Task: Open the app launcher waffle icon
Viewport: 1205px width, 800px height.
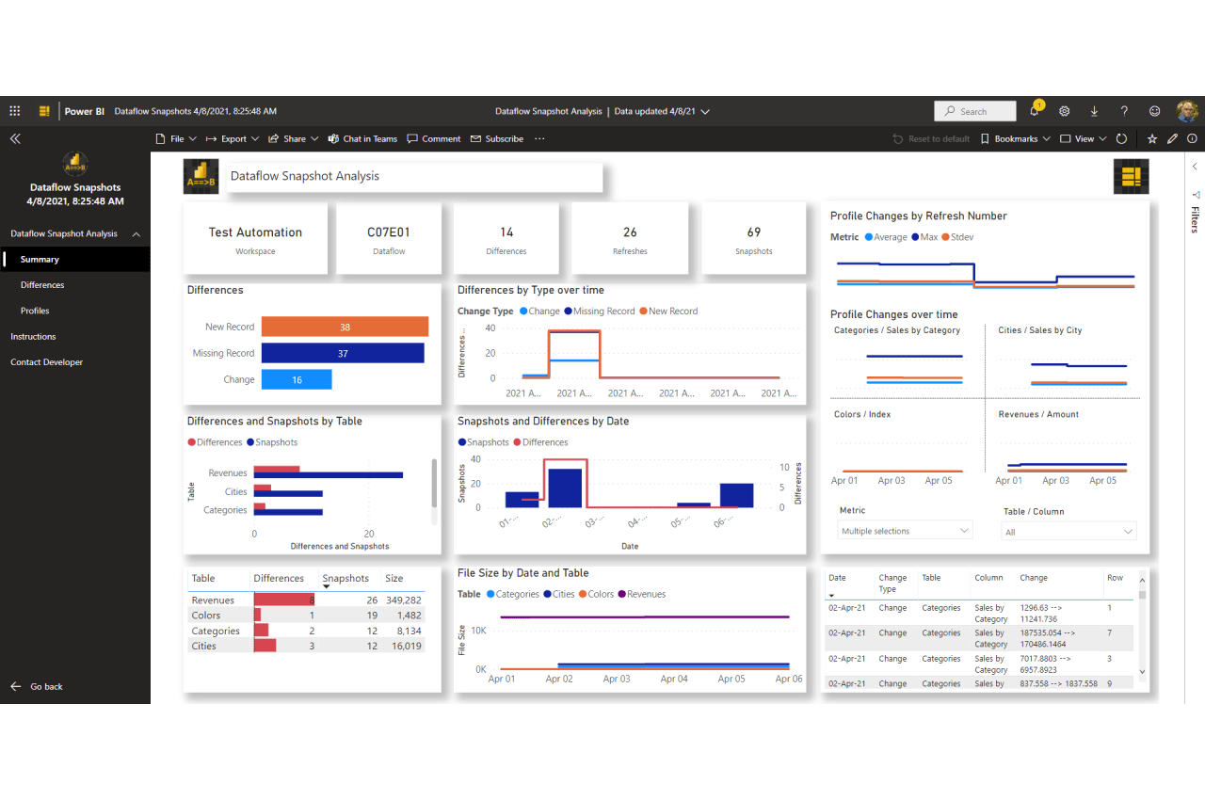Action: 14,111
